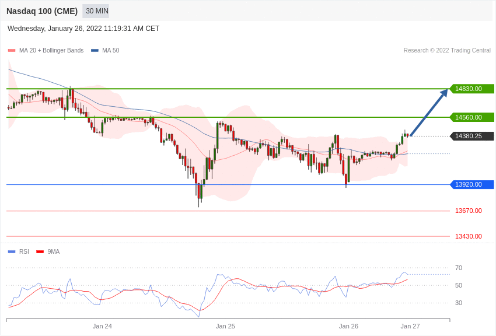Click the 13670.00 support label
Image resolution: width=496 pixels, height=336 pixels.
(x=469, y=211)
